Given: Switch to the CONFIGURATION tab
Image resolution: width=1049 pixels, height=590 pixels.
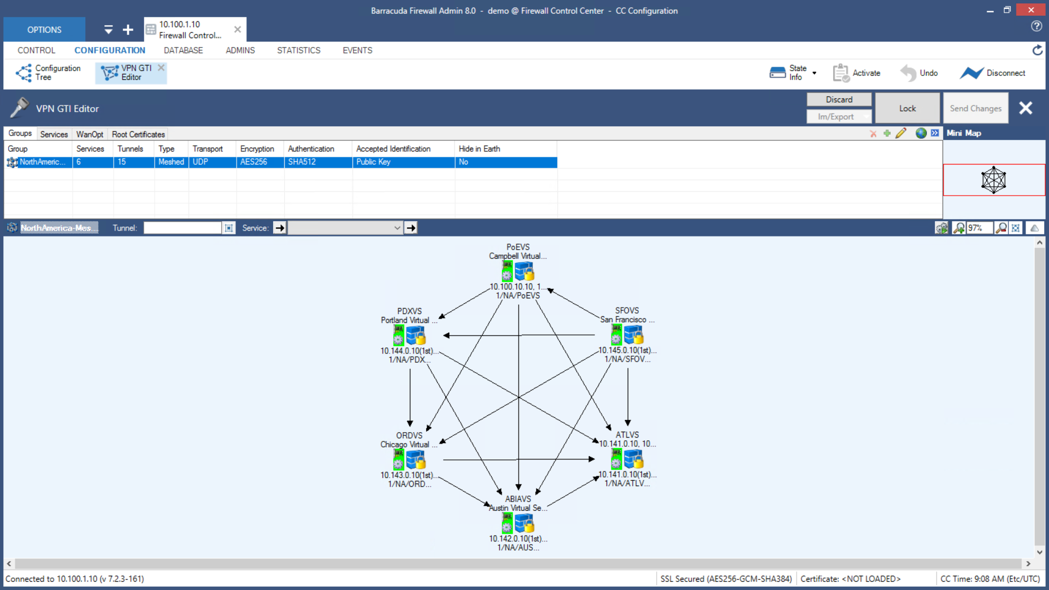Looking at the screenshot, I should (110, 50).
